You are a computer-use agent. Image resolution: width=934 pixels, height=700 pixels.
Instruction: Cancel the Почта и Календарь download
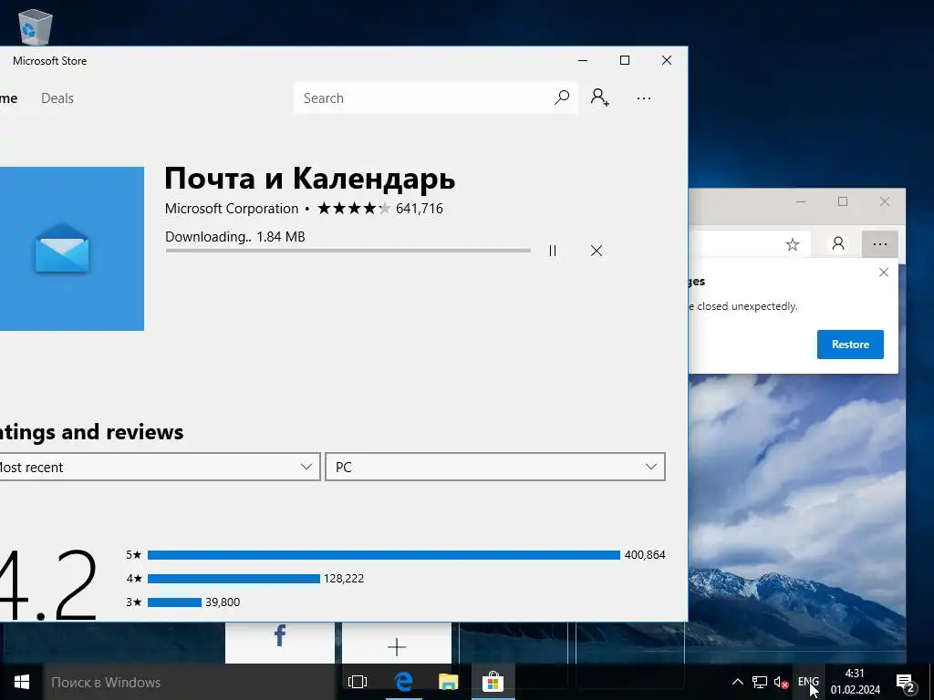tap(597, 251)
